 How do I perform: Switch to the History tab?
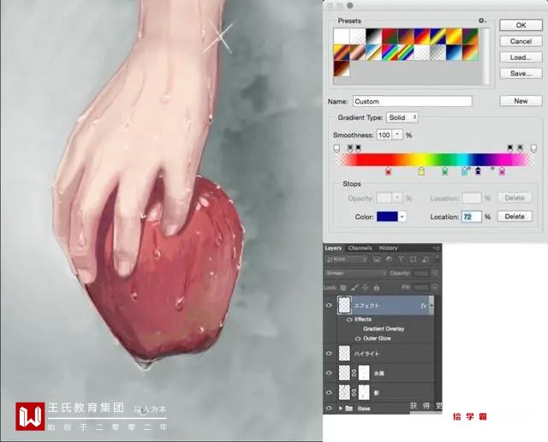pos(388,248)
